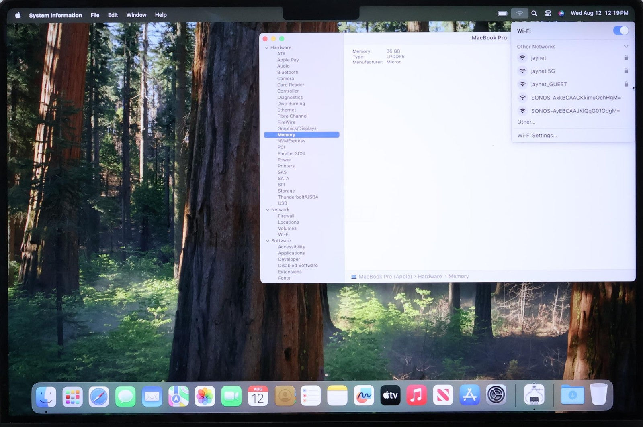
Task: Open Control Center from the menu bar
Action: coord(548,13)
